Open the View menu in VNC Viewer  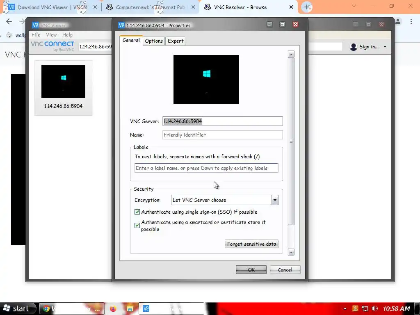(x=51, y=35)
